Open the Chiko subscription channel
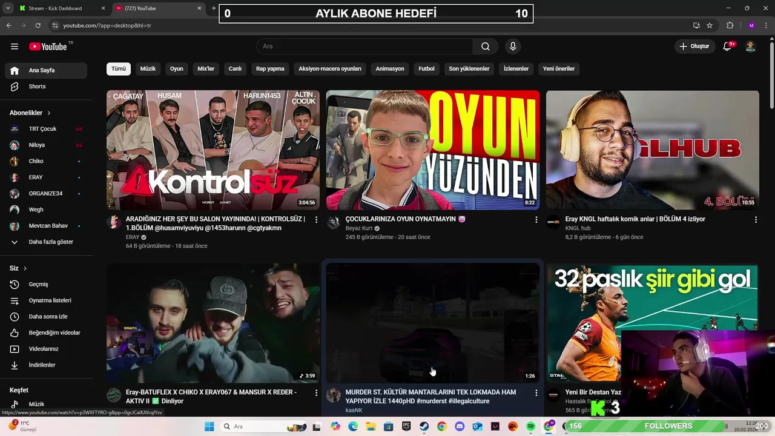Viewport: 775px width, 436px height. coord(46,161)
